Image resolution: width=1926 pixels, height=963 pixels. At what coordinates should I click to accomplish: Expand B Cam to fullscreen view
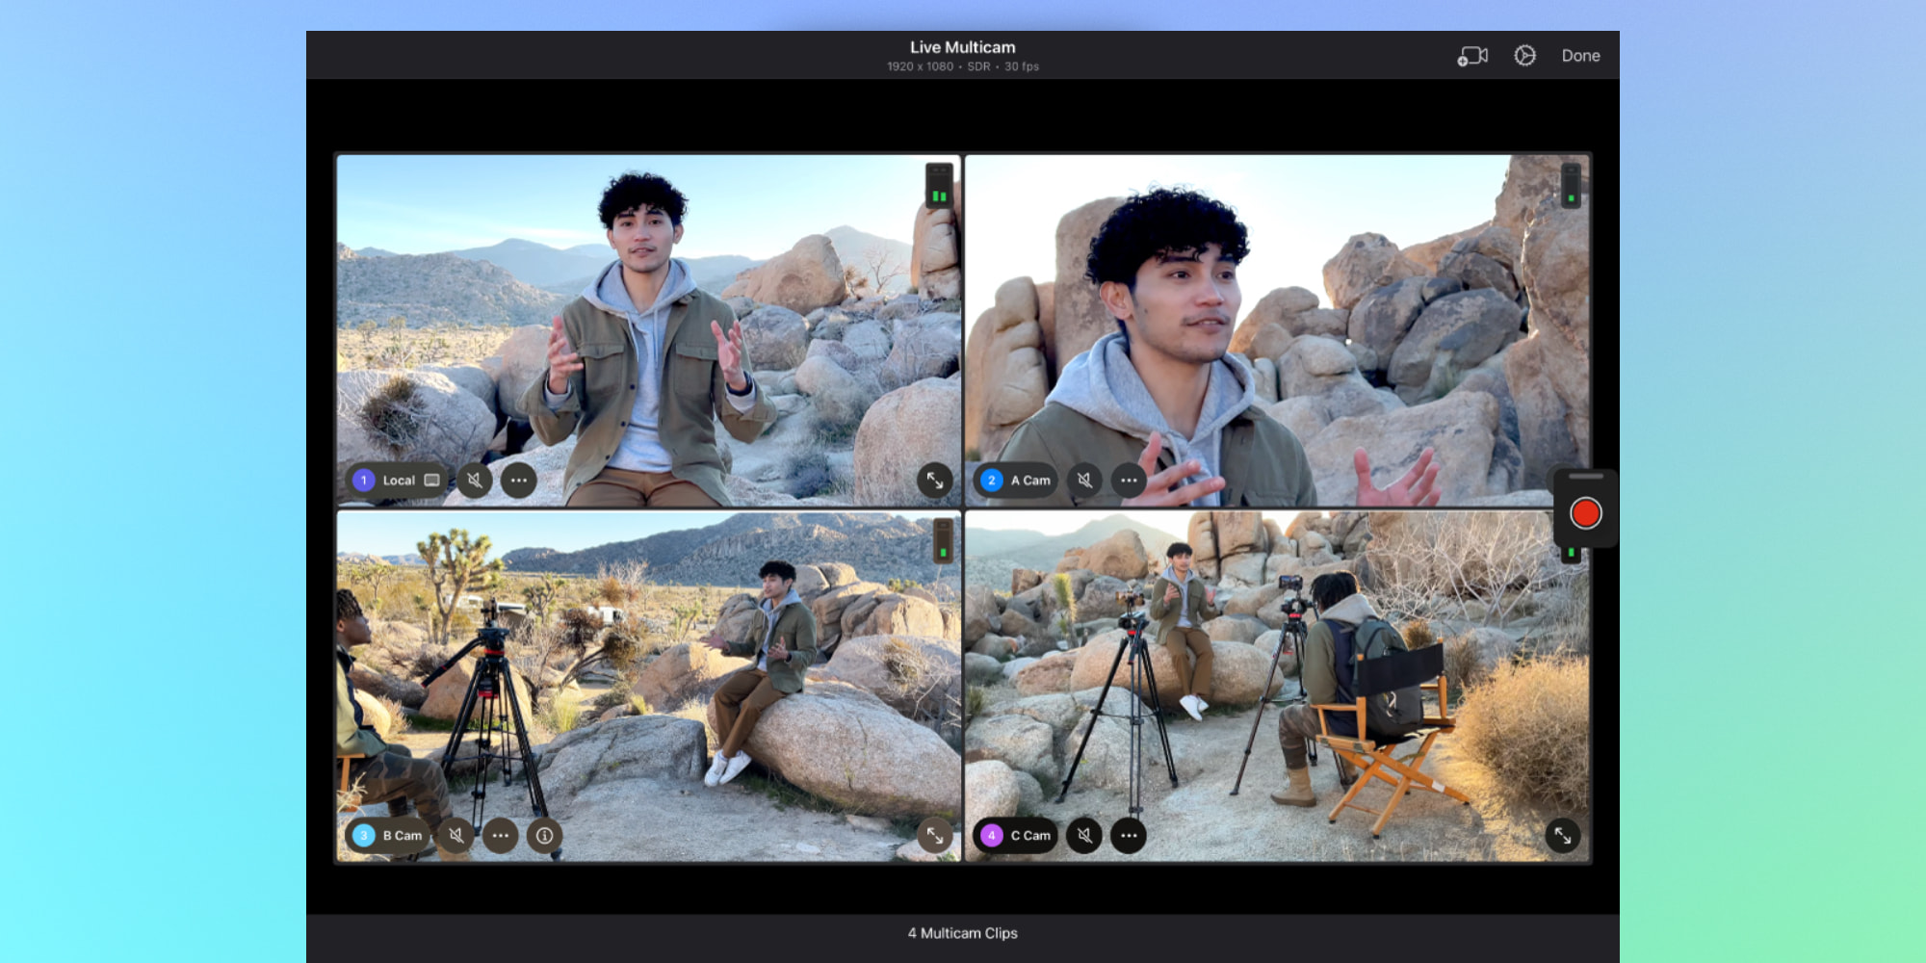point(935,836)
